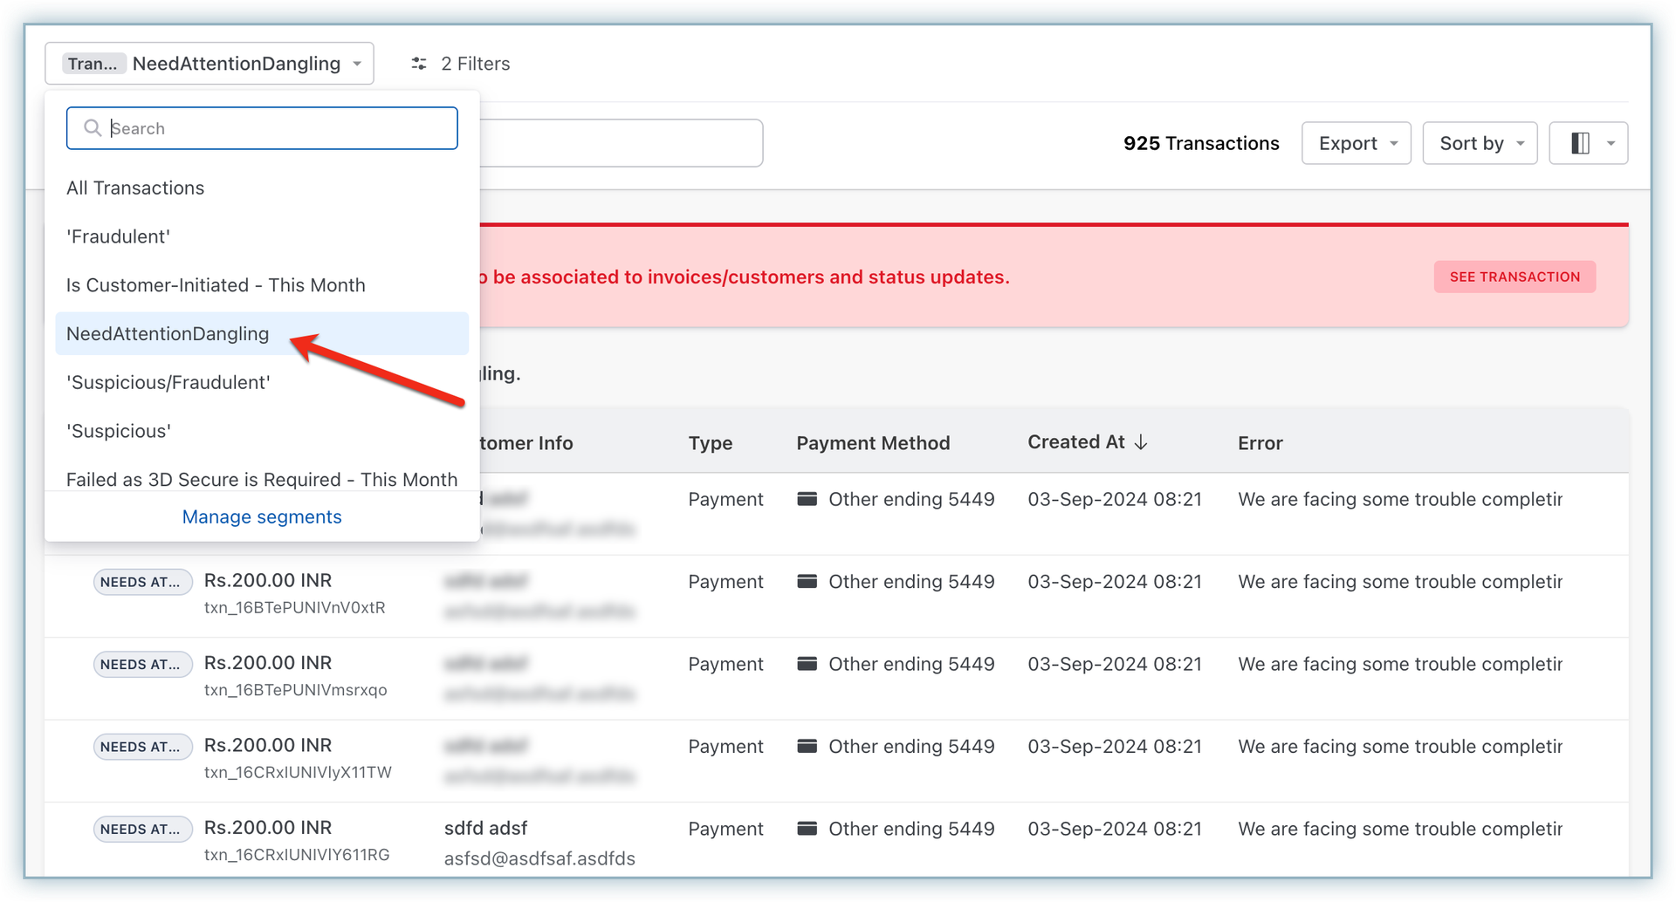This screenshot has width=1676, height=902.
Task: Click the filters sliders icon
Action: click(x=419, y=64)
